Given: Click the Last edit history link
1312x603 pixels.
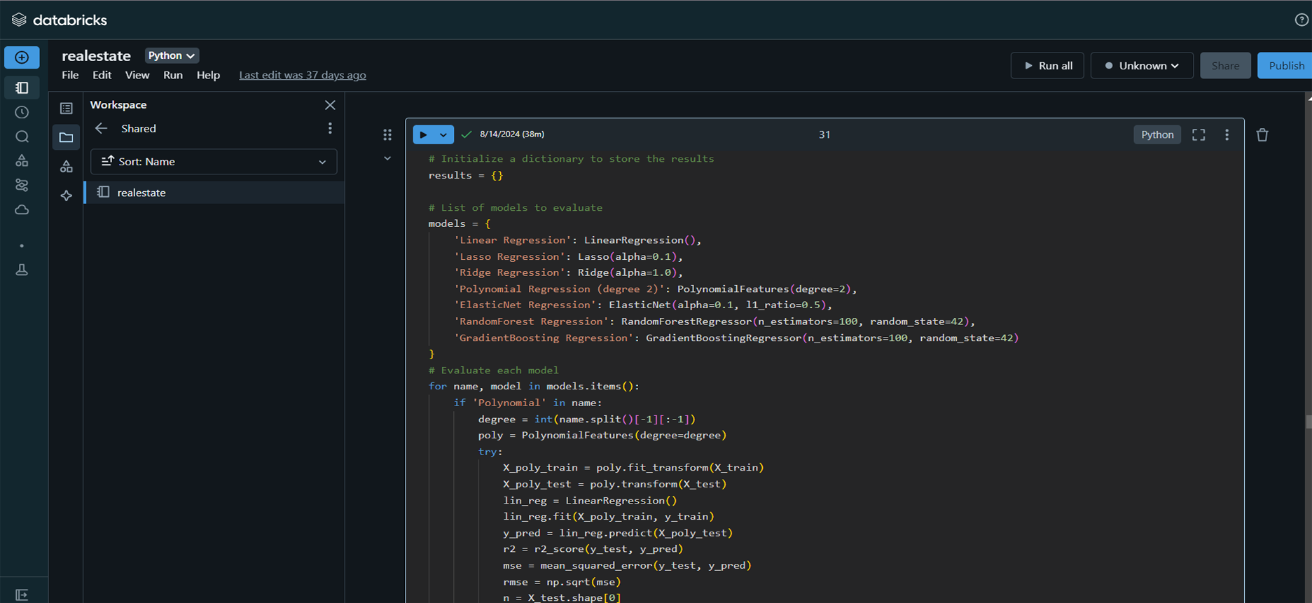Looking at the screenshot, I should [x=302, y=75].
